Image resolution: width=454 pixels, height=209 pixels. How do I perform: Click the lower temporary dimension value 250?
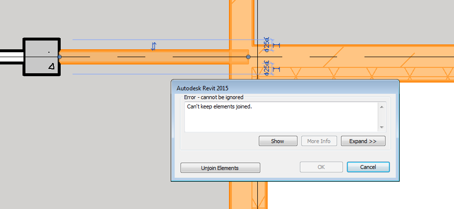click(x=267, y=68)
